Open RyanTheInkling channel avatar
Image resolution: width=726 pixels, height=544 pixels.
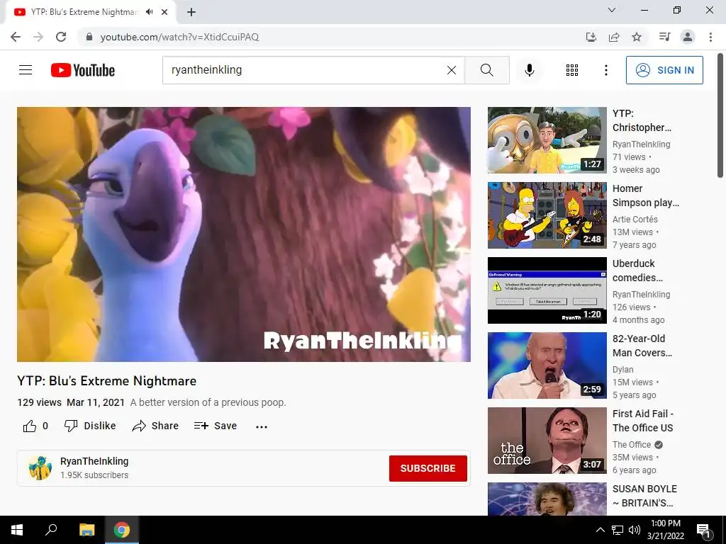point(40,467)
